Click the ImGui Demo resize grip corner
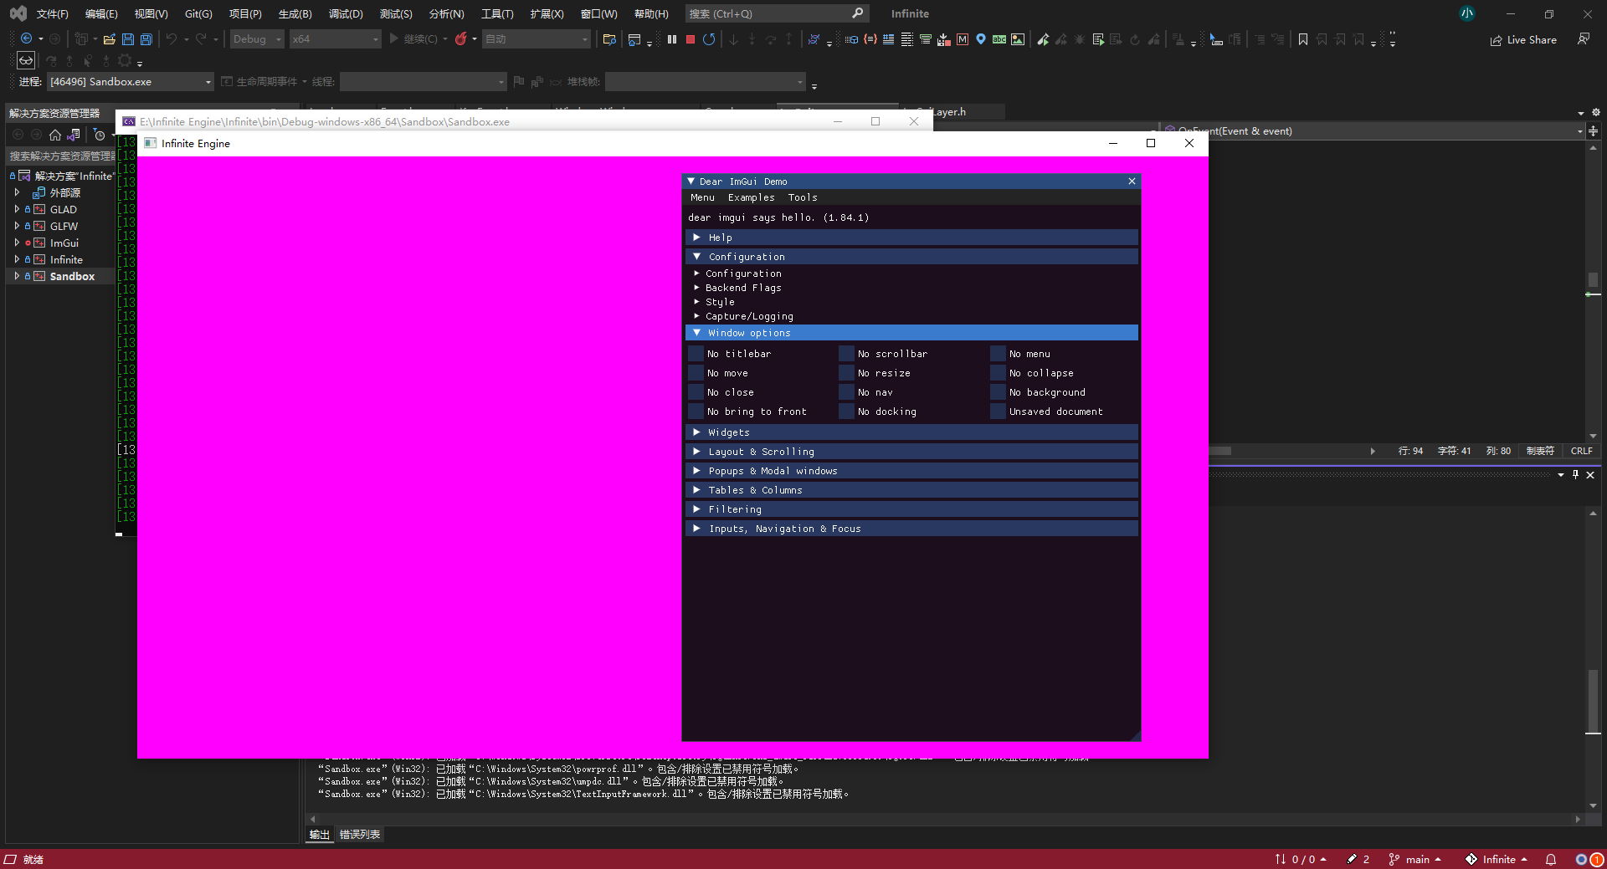This screenshot has height=869, width=1607. tap(1135, 735)
